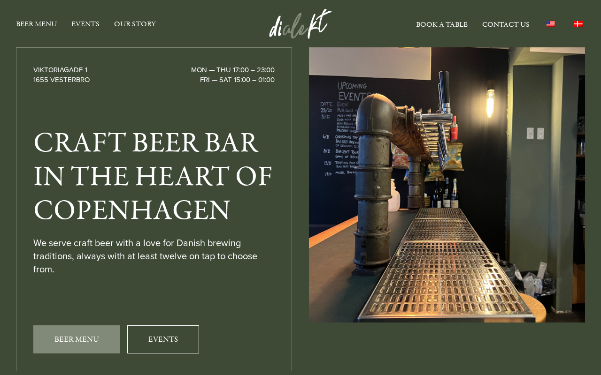This screenshot has height=375, width=601.
Task: Click the FRI — SAT opening hours line
Action: pos(237,80)
